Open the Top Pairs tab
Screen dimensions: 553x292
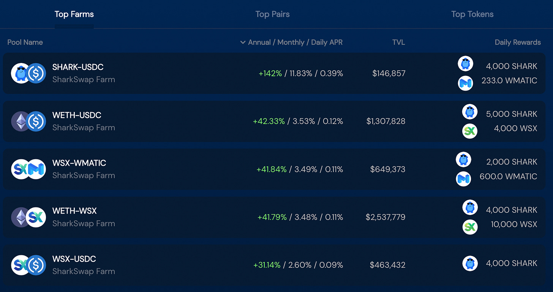coord(272,14)
